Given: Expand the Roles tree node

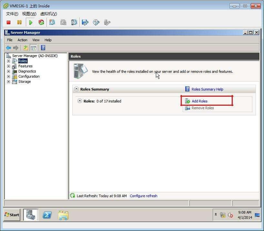Looking at the screenshot, I should tap(9, 61).
